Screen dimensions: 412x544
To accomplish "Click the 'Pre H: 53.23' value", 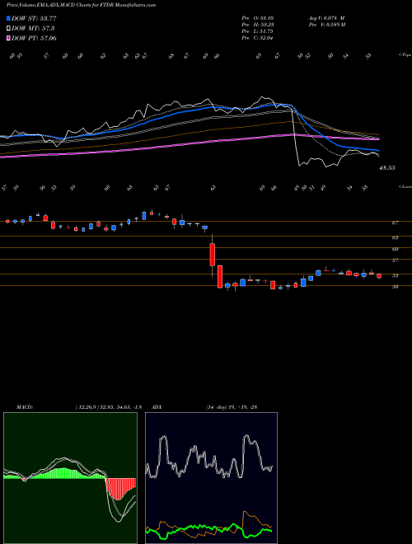I will pyautogui.click(x=257, y=25).
